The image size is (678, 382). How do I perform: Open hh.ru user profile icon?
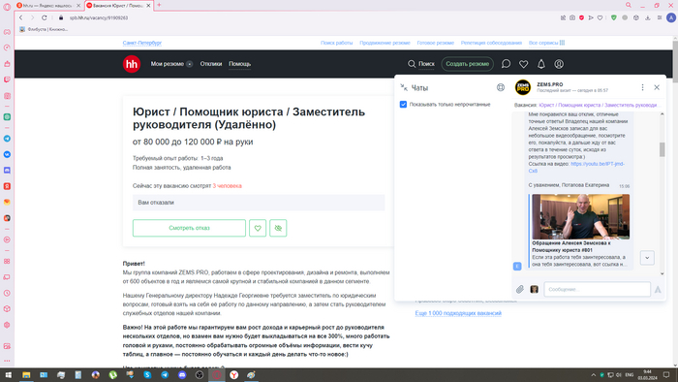click(x=559, y=64)
